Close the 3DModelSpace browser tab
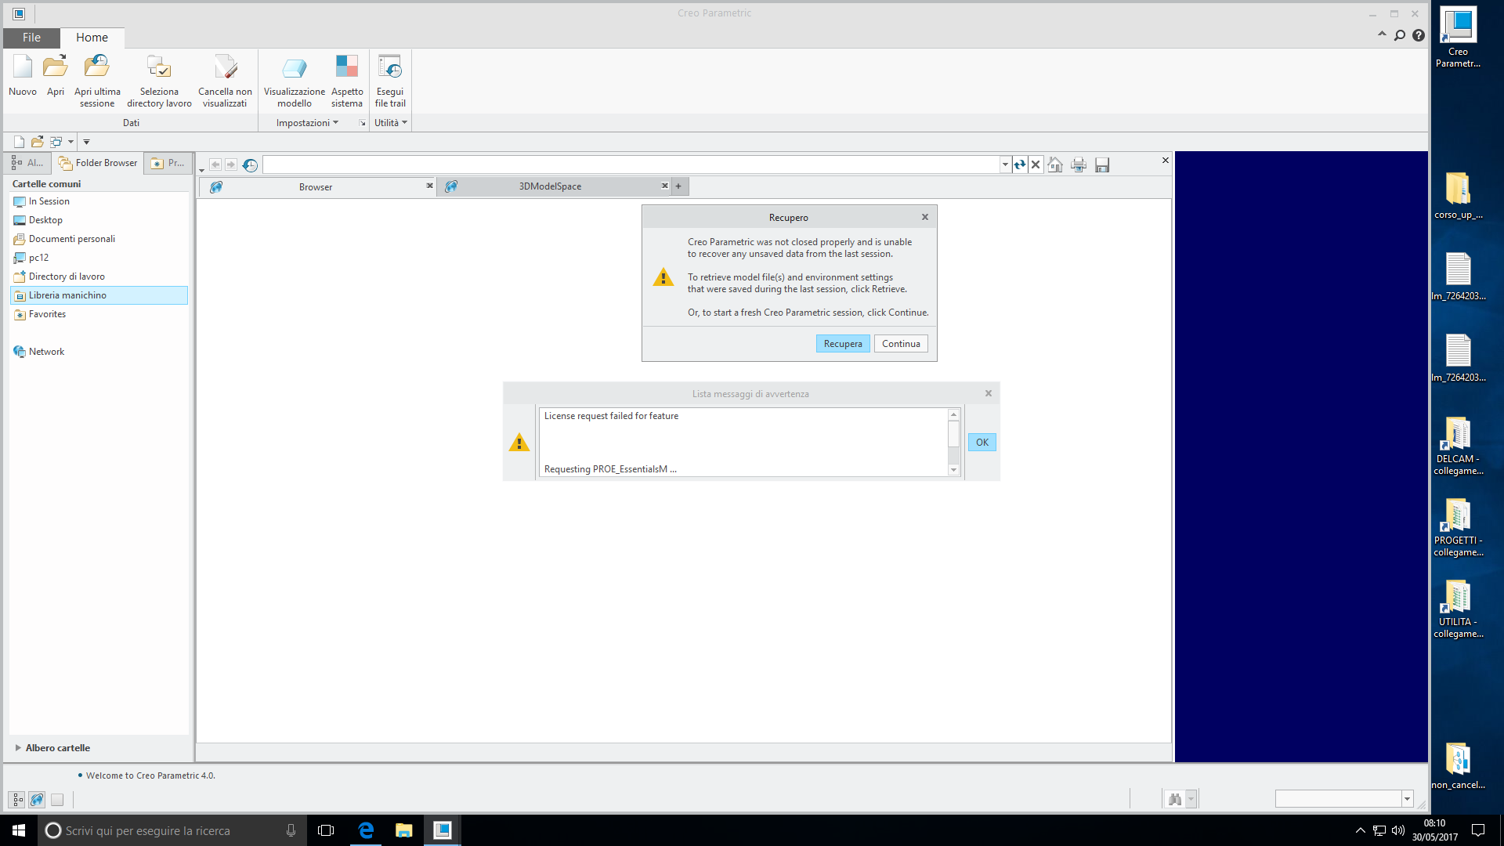Image resolution: width=1504 pixels, height=846 pixels. [664, 186]
